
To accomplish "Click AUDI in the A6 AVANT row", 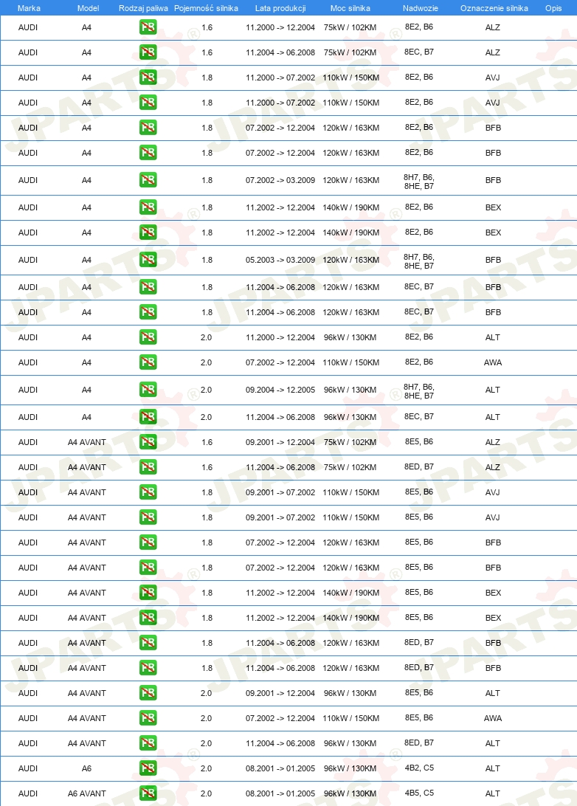I will 28,793.
